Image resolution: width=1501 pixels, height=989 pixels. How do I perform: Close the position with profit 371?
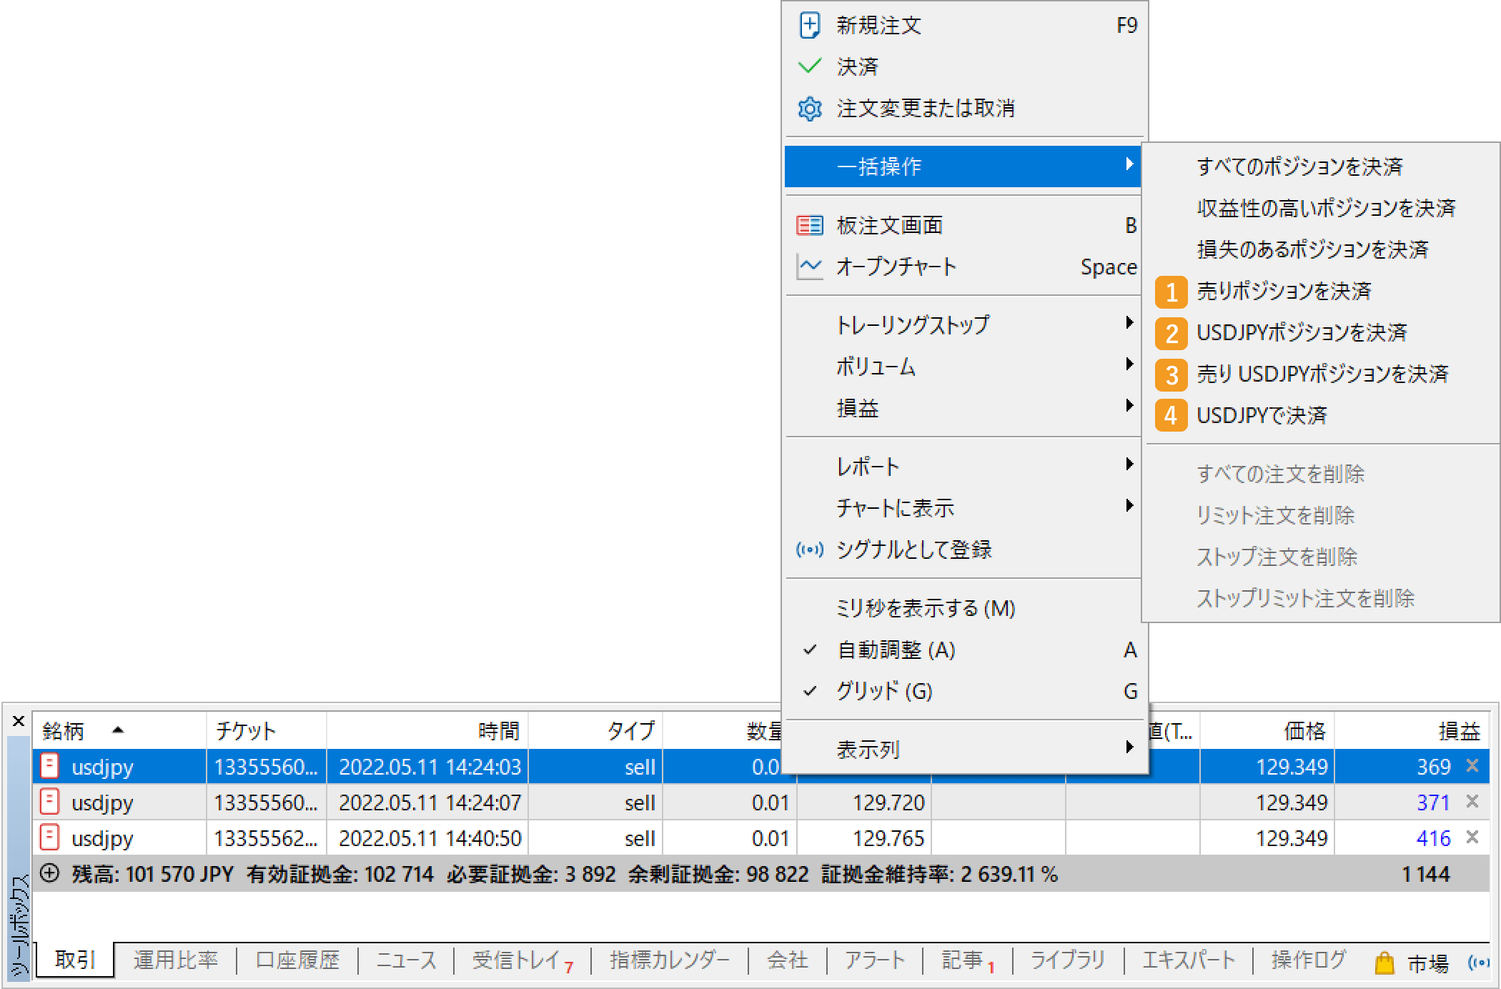(x=1472, y=802)
